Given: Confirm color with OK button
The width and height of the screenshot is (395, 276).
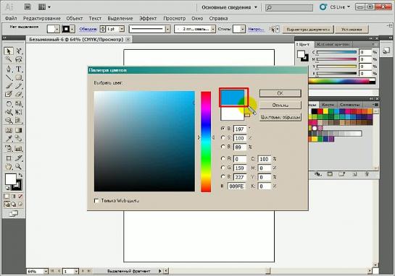Looking at the screenshot, I should 280,93.
